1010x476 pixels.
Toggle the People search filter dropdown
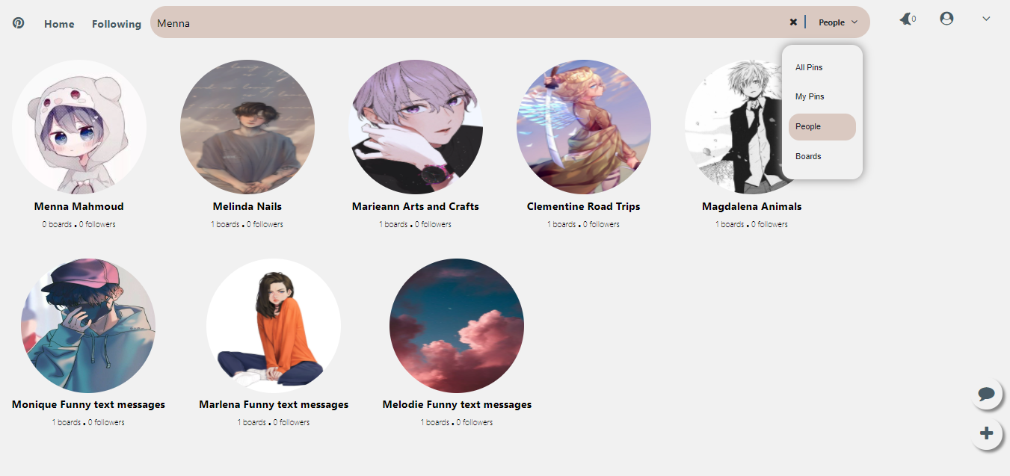pos(838,22)
